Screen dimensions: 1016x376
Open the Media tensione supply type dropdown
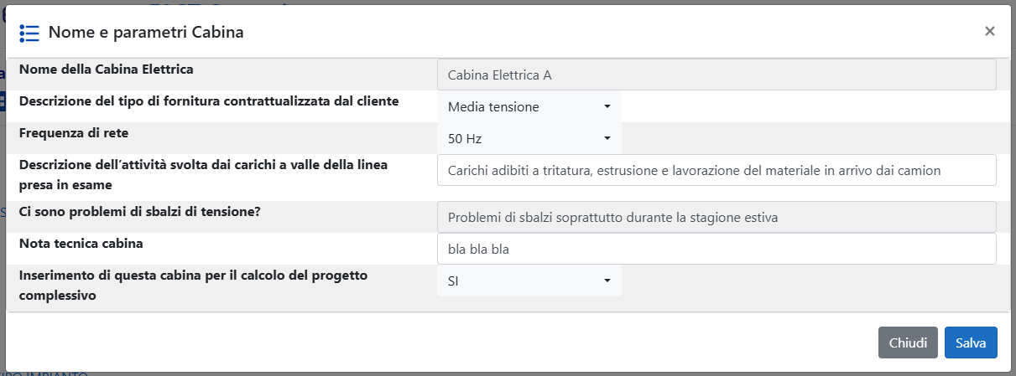pyautogui.click(x=529, y=107)
